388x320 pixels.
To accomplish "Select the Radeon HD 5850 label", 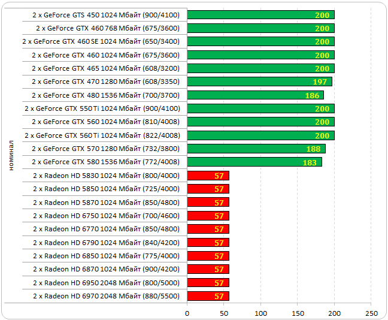I will (107, 189).
